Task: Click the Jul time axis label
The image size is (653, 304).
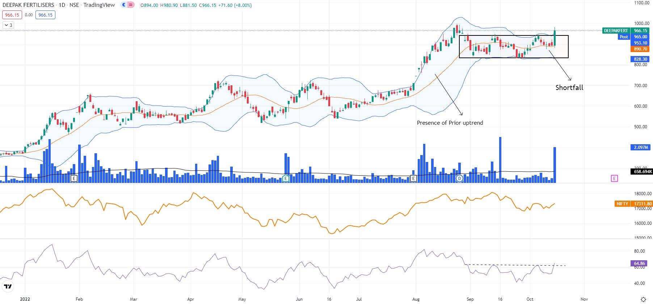Action: (x=359, y=299)
